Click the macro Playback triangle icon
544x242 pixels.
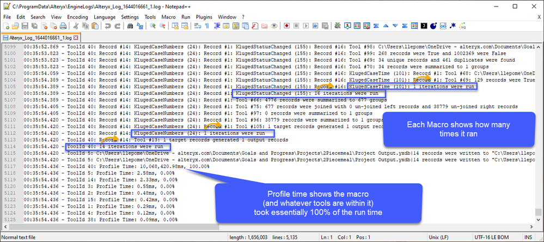coord(306,26)
